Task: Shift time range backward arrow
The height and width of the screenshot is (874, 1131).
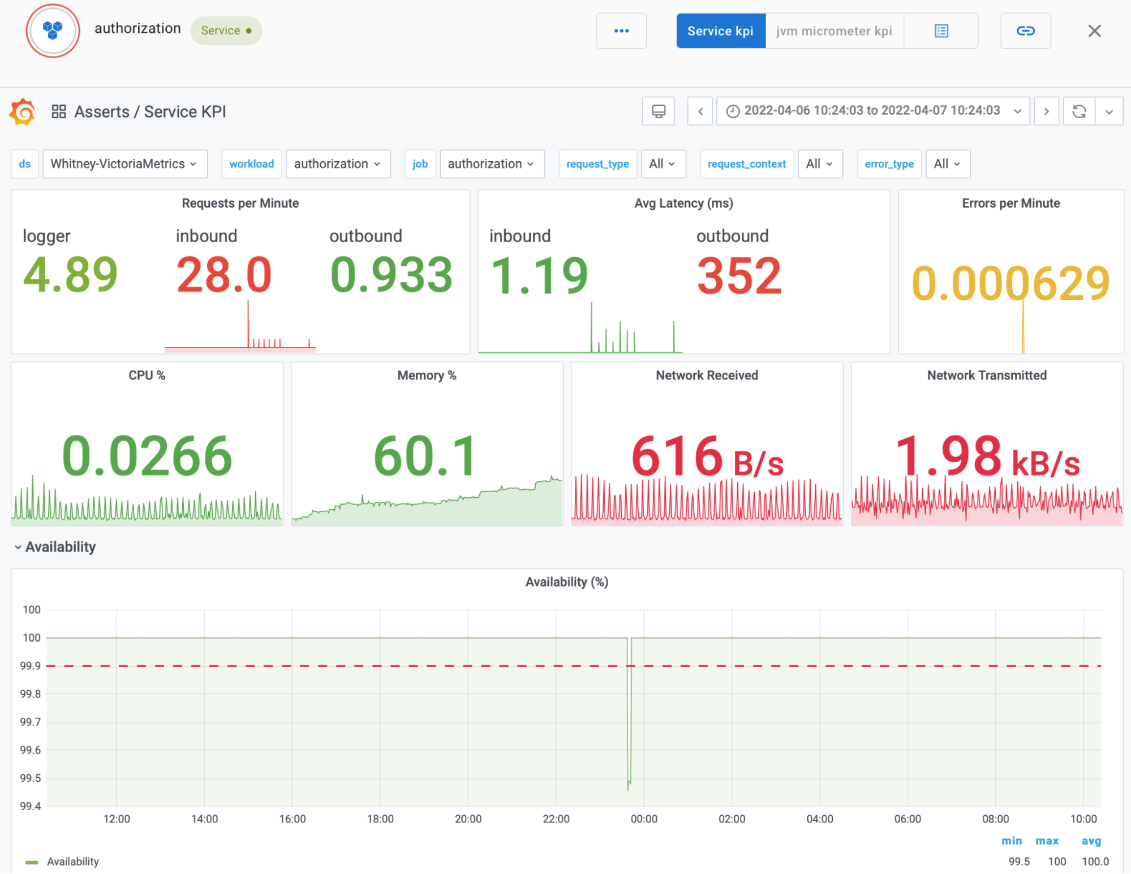Action: click(x=700, y=111)
